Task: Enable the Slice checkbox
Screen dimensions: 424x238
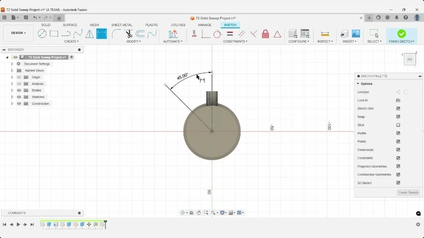Action: point(398,125)
